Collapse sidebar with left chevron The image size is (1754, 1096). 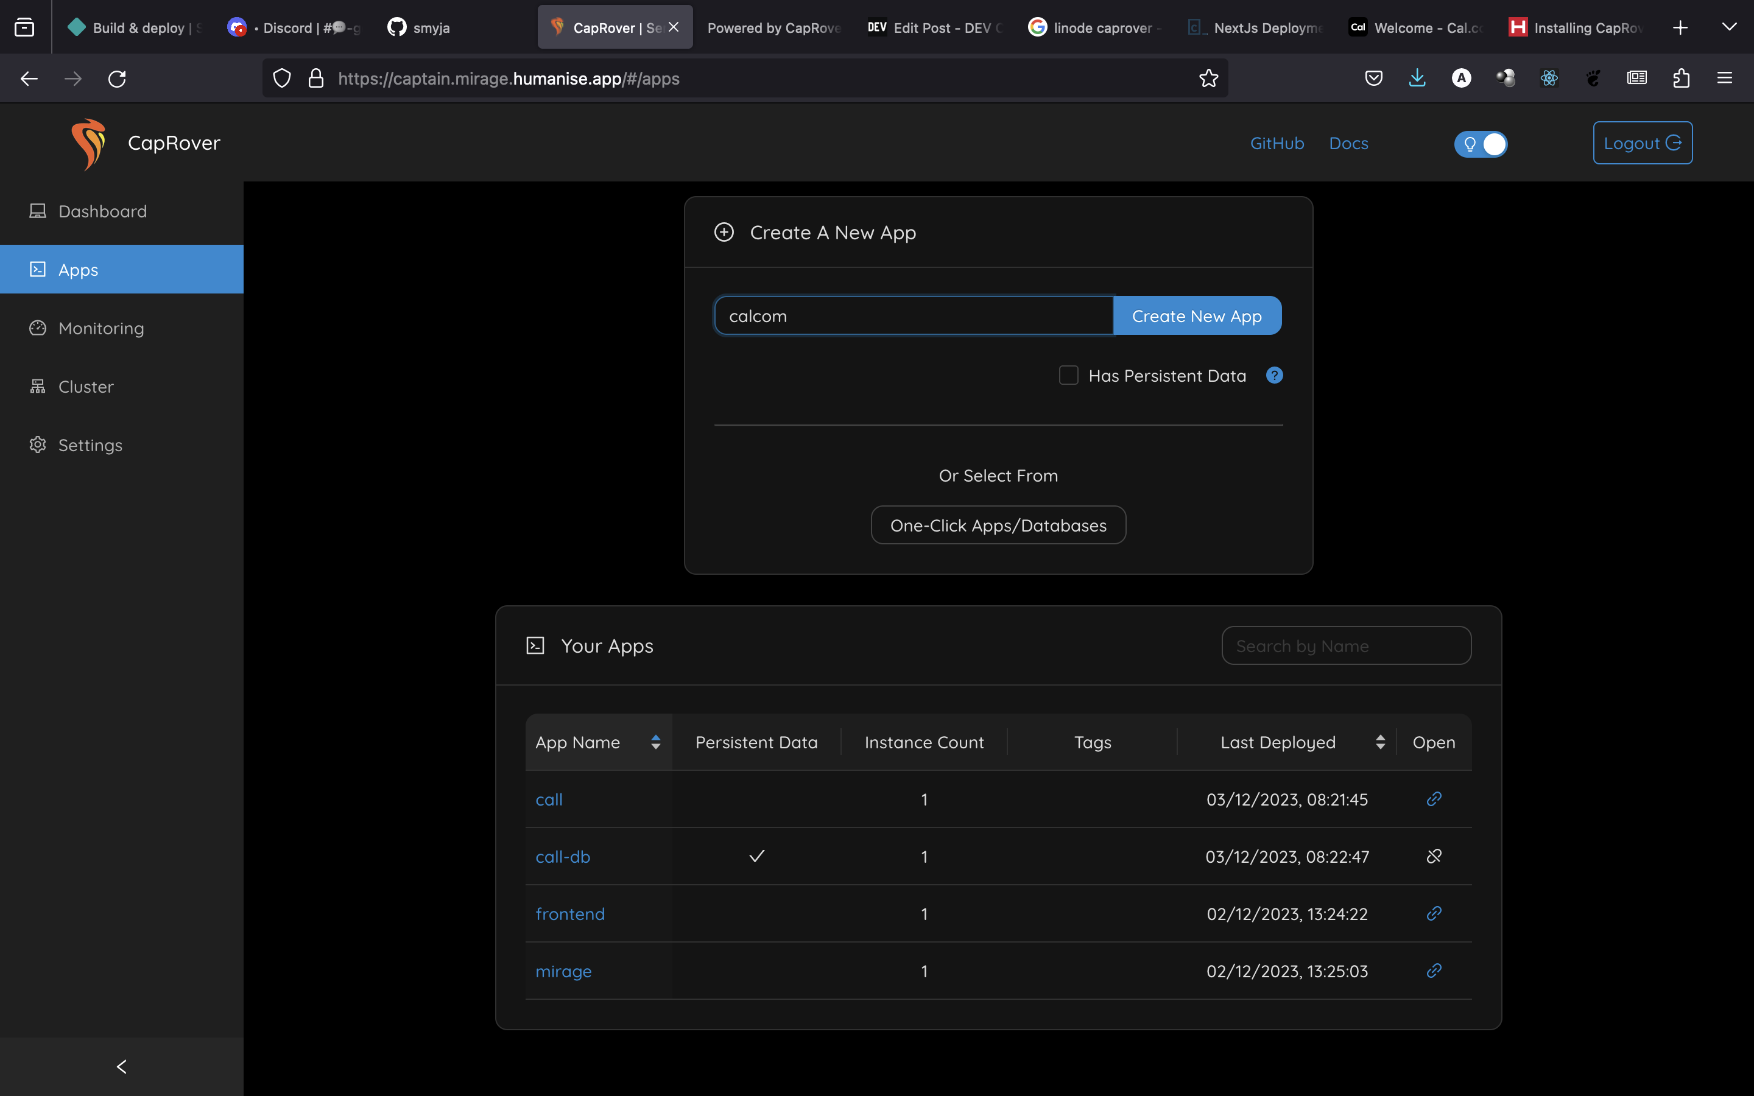tap(122, 1066)
